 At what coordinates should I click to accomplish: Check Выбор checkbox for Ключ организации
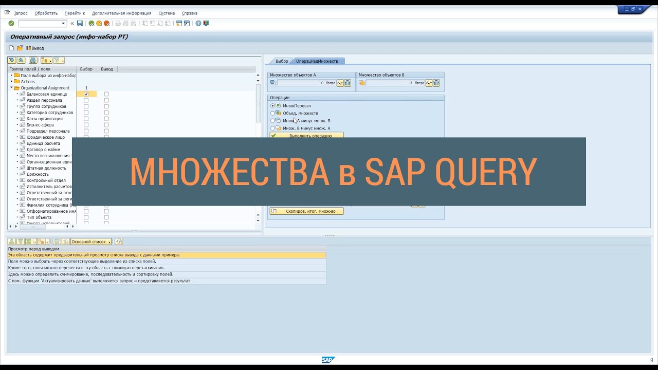[86, 119]
